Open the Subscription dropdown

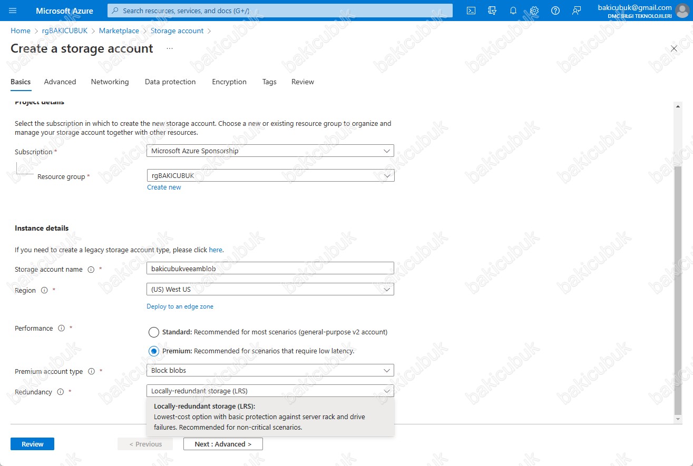tap(270, 151)
